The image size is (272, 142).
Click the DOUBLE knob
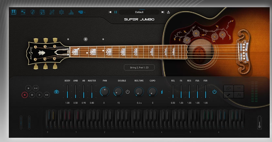tap(118, 91)
